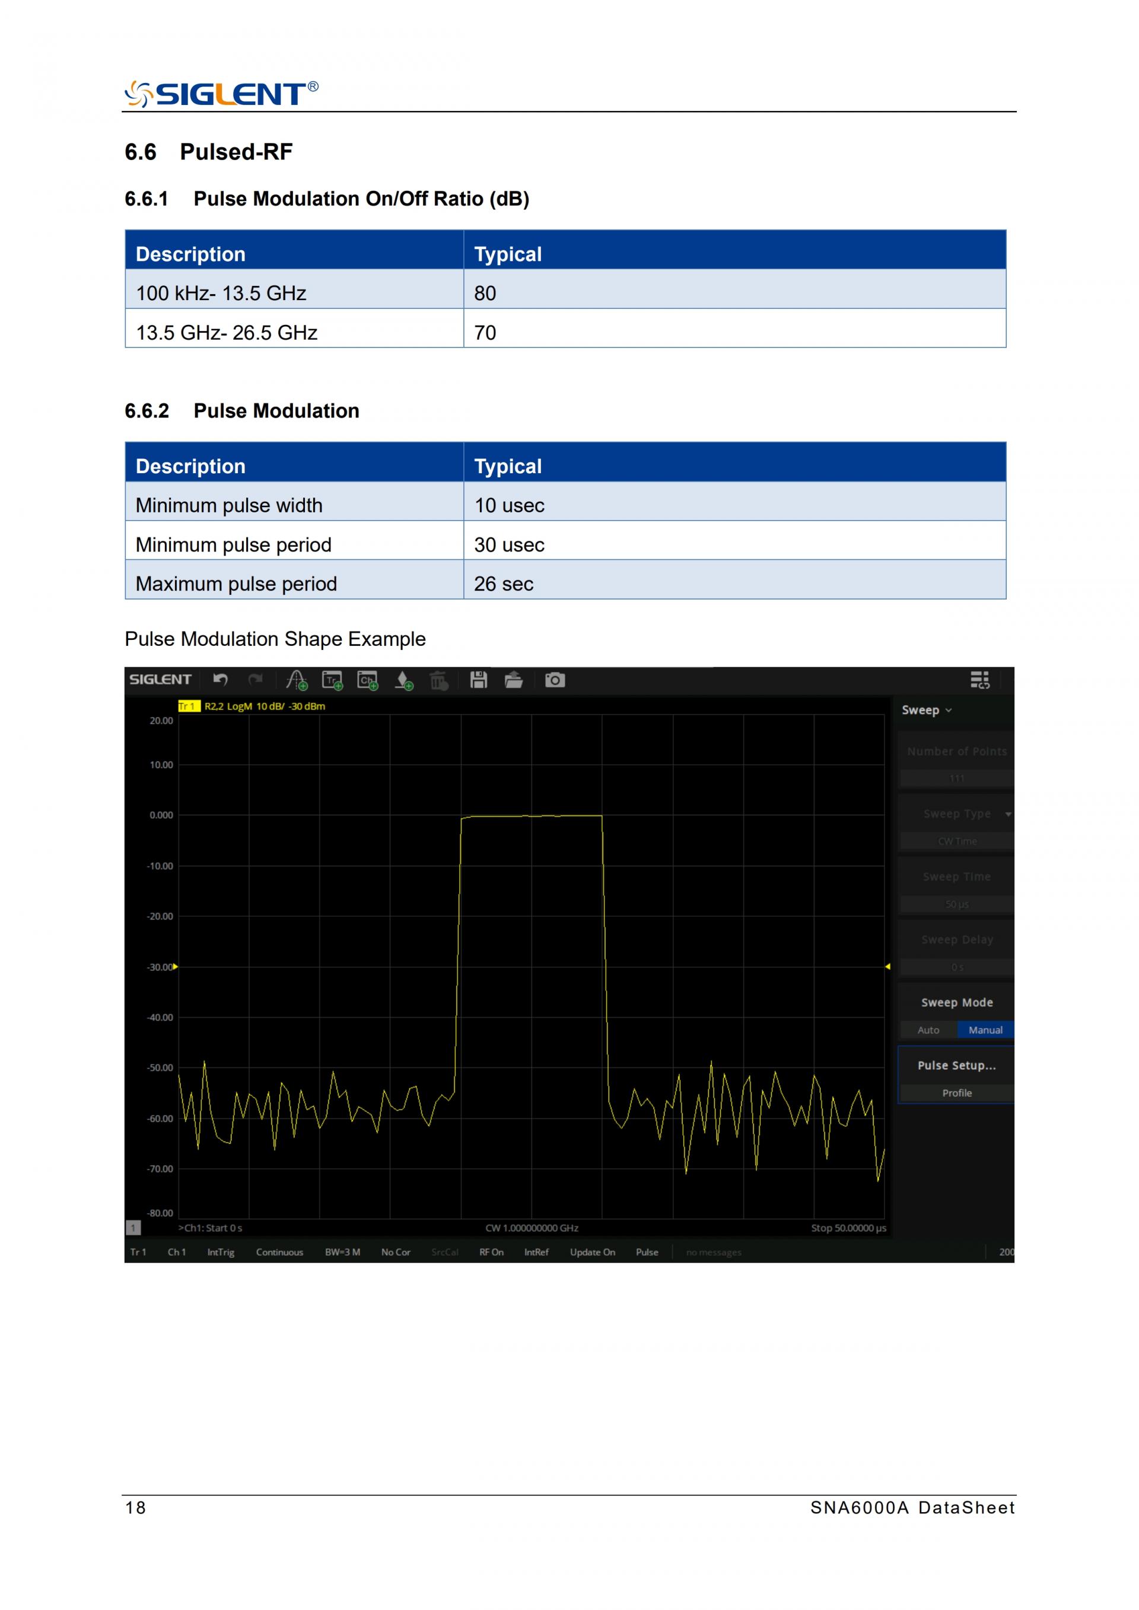Click the redo arrow icon
Image resolution: width=1139 pixels, height=1610 pixels.
(255, 680)
